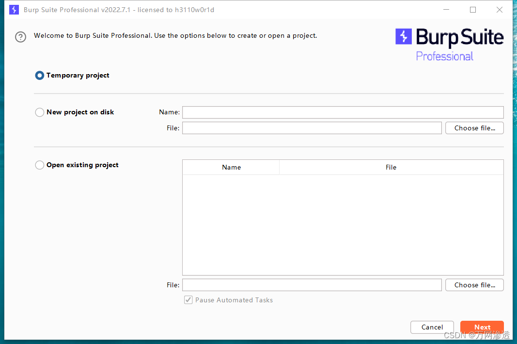Select Open existing project
This screenshot has width=517, height=344.
(39, 165)
